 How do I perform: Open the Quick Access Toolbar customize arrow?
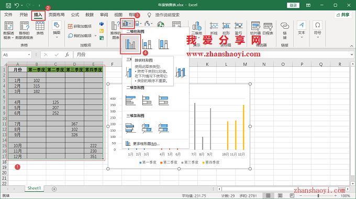tap(39, 5)
